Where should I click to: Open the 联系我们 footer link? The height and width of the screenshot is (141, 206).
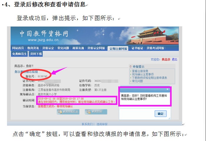(x=87, y=124)
